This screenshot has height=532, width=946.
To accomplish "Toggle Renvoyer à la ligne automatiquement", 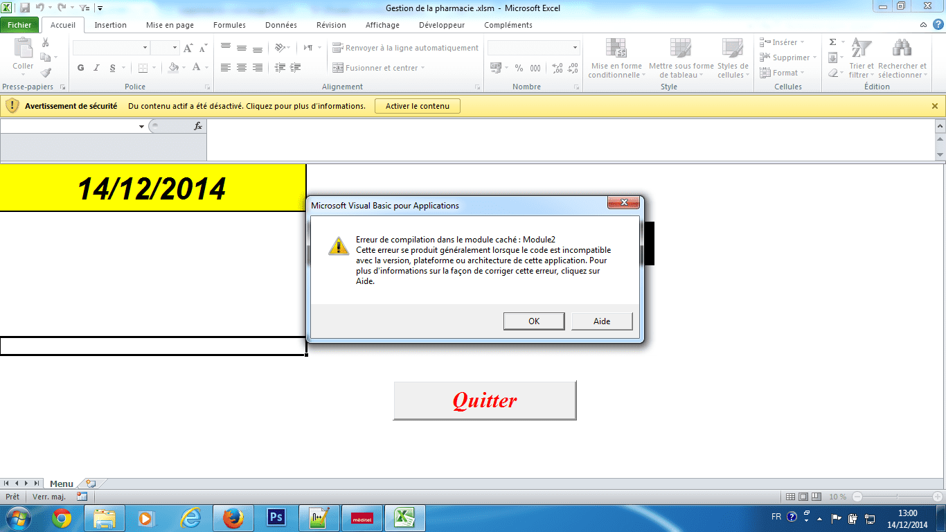I will point(406,48).
